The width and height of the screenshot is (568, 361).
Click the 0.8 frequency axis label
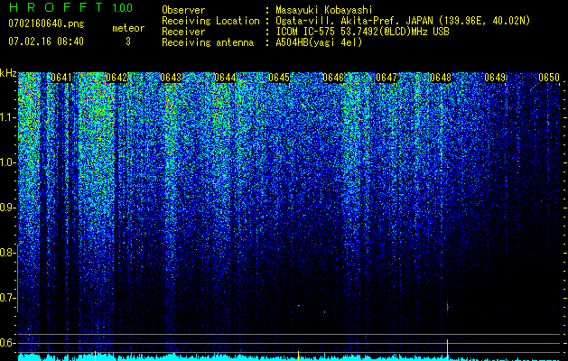[x=7, y=253]
